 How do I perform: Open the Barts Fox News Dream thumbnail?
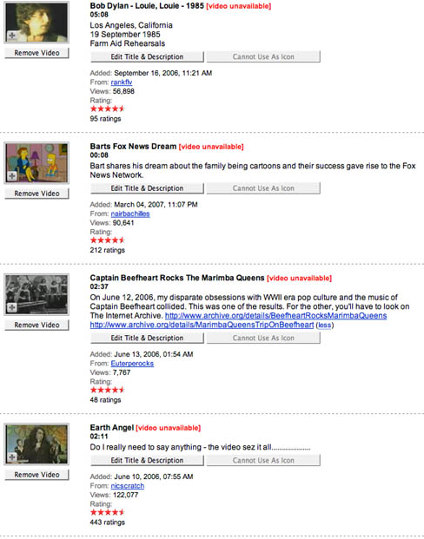pyautogui.click(x=36, y=163)
